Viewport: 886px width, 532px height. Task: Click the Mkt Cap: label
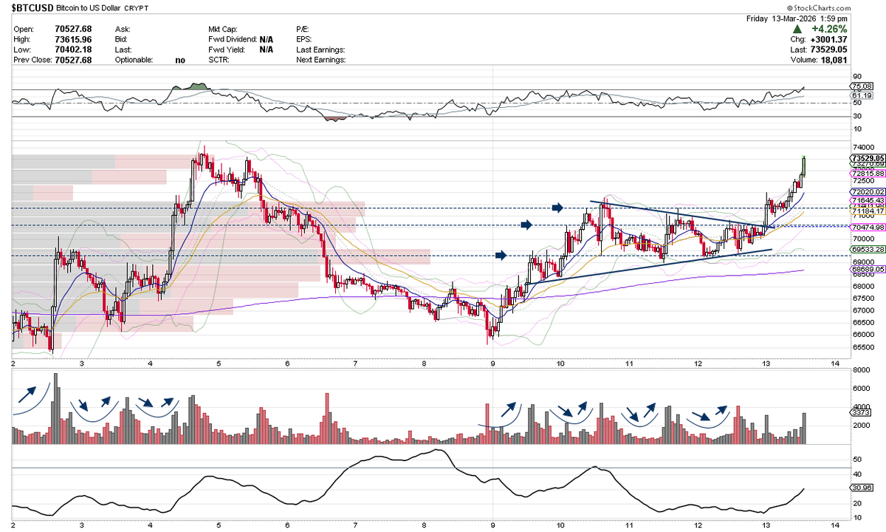(224, 29)
